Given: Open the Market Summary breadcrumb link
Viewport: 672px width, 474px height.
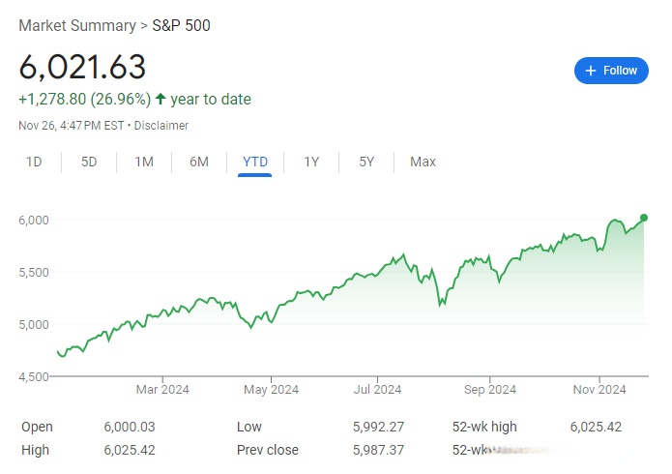Looking at the screenshot, I should coord(77,25).
